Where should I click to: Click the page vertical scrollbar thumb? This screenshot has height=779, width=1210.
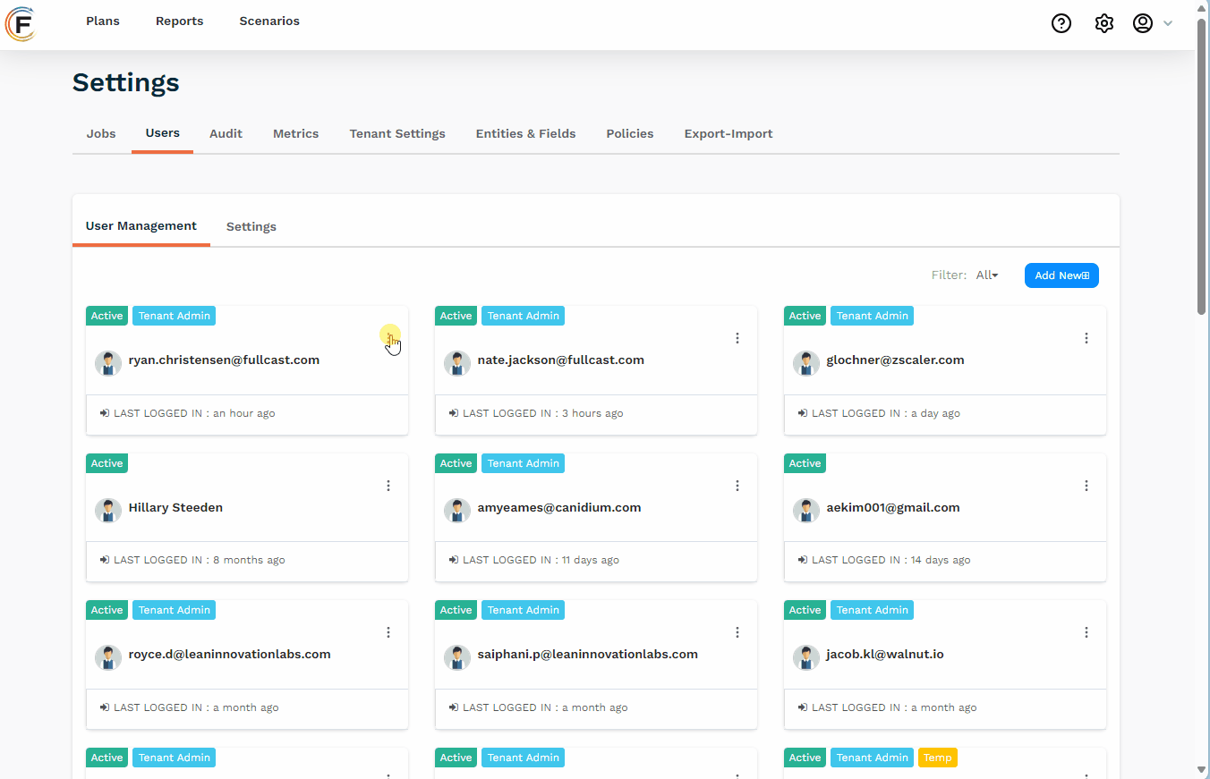tap(1202, 165)
